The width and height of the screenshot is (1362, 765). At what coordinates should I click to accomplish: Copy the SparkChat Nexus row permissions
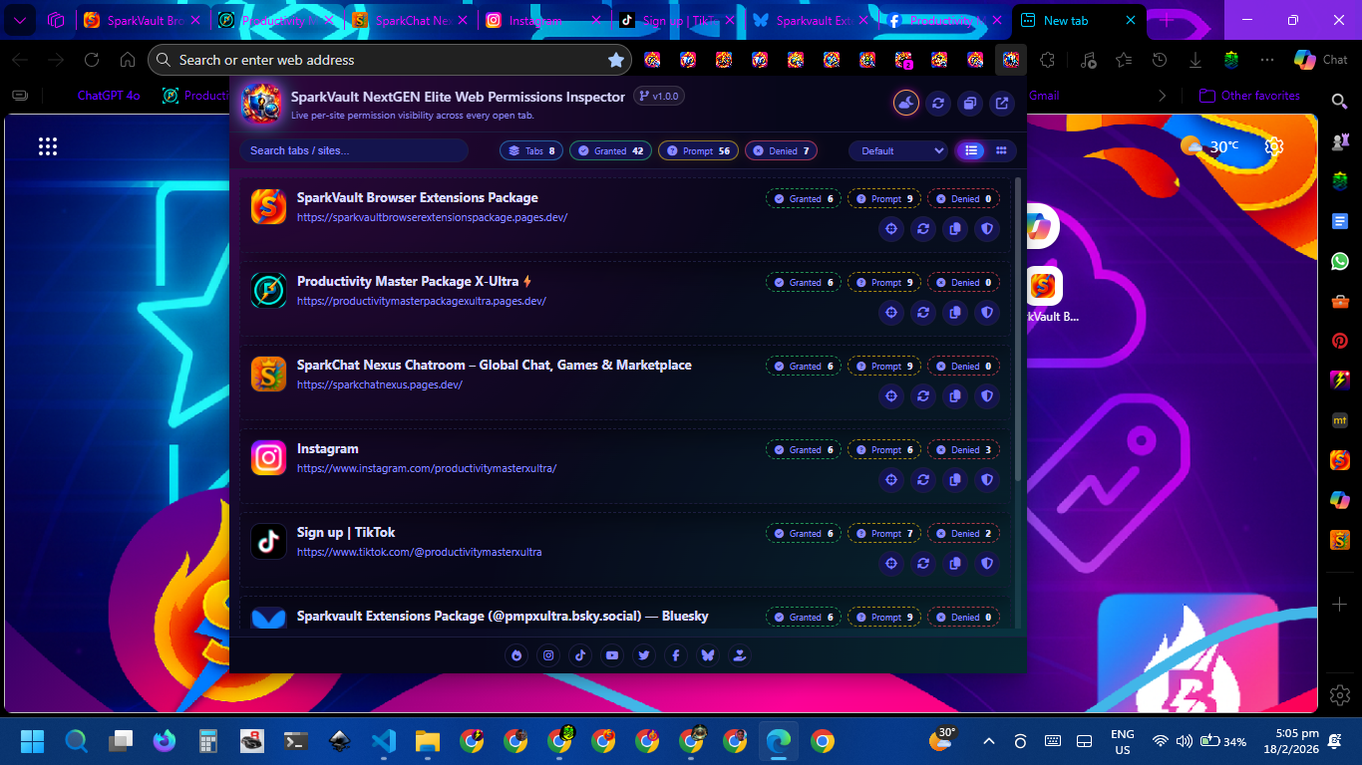[955, 396]
